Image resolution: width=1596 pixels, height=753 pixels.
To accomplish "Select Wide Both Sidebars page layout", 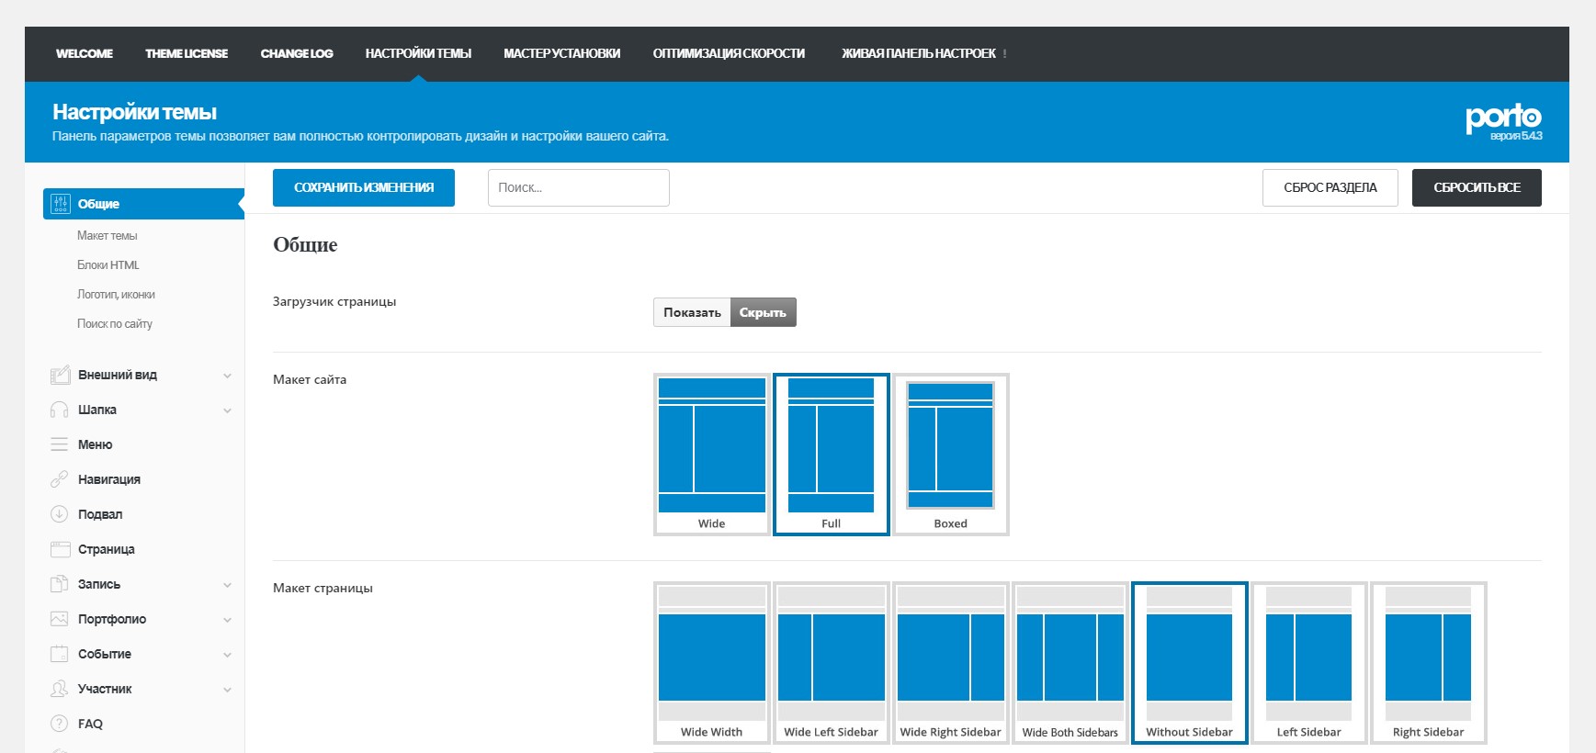I will pos(1070,662).
